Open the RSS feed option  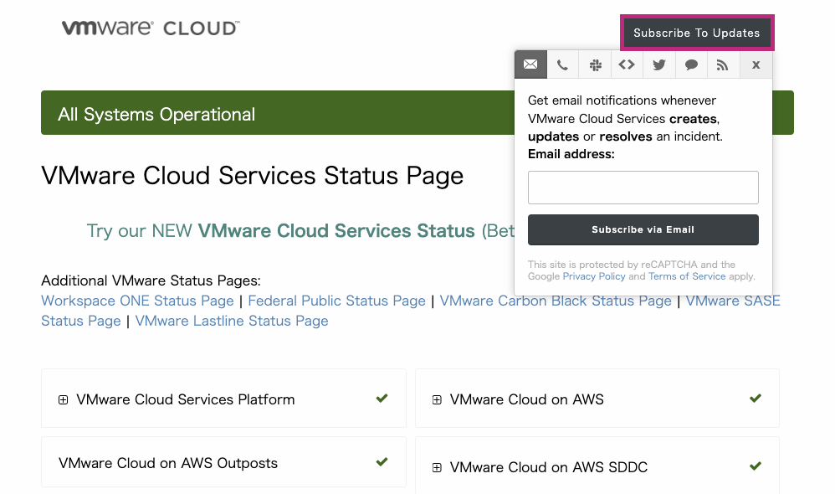click(723, 64)
